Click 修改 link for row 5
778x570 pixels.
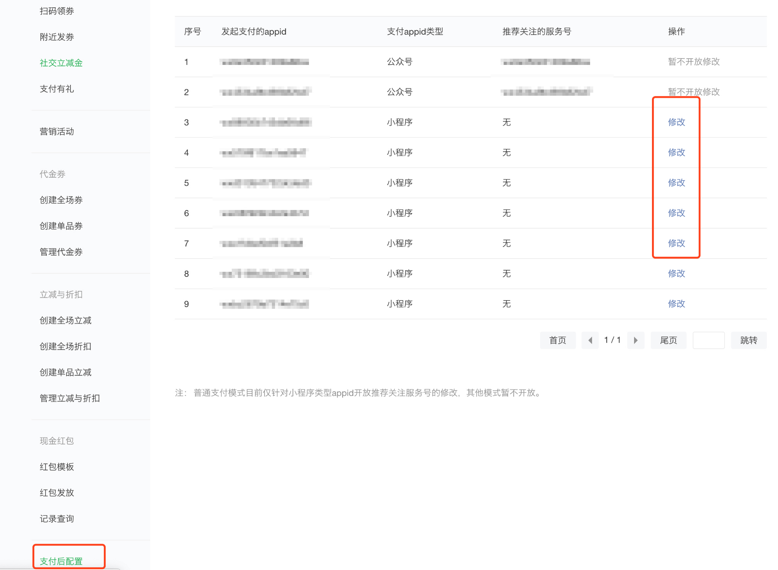coord(676,183)
